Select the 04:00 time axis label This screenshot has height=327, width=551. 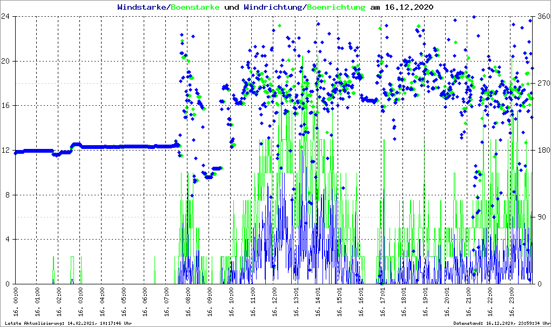102,303
